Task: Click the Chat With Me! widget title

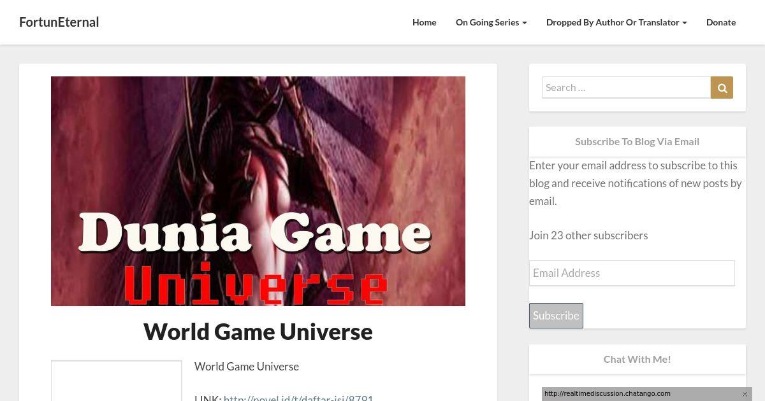Action: 637,359
